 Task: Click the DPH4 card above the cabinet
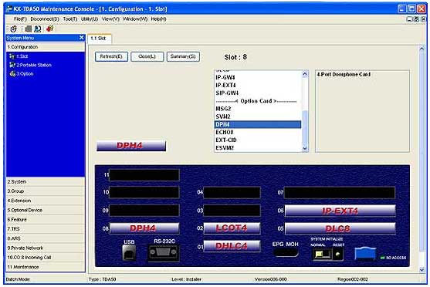point(131,146)
